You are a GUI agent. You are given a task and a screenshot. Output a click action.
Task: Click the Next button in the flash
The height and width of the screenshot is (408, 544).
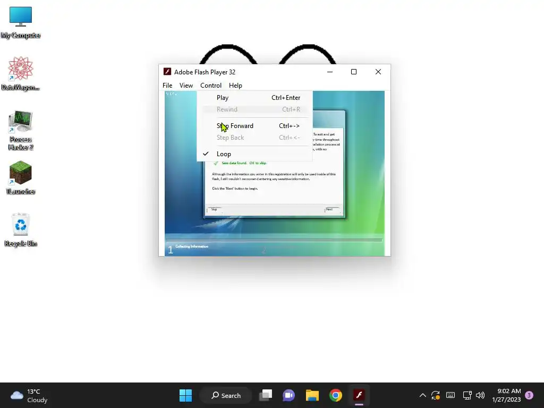pos(333,209)
